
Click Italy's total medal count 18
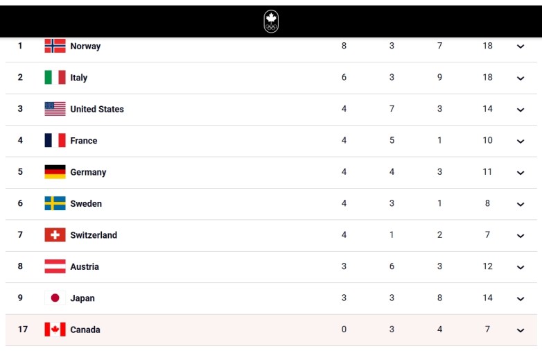[x=487, y=77]
